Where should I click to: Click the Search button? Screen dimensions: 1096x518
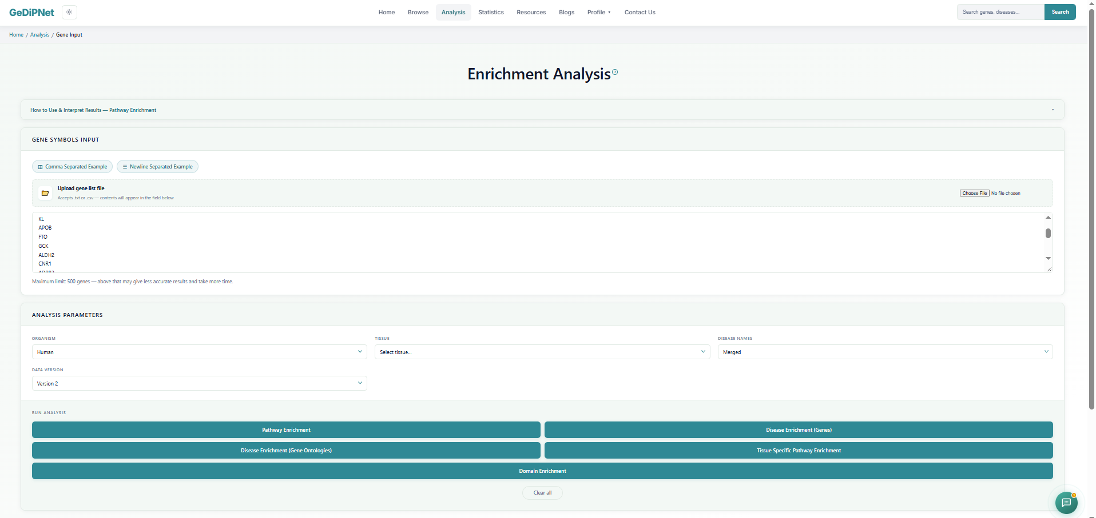point(1060,12)
